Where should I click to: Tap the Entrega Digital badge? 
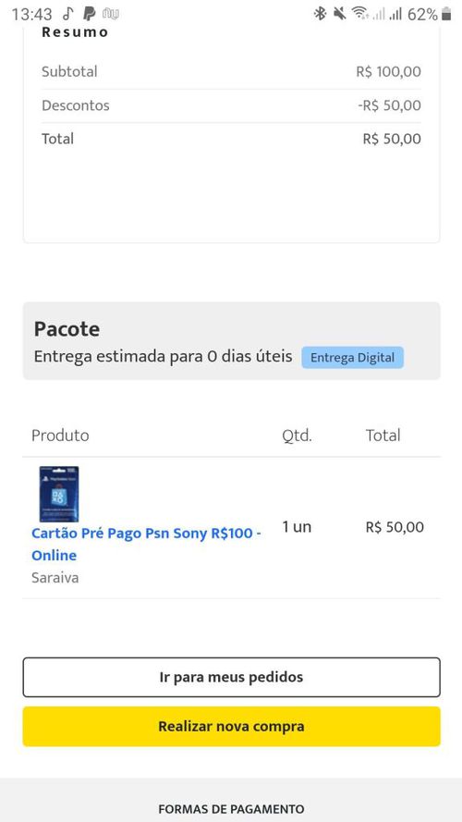coord(353,358)
